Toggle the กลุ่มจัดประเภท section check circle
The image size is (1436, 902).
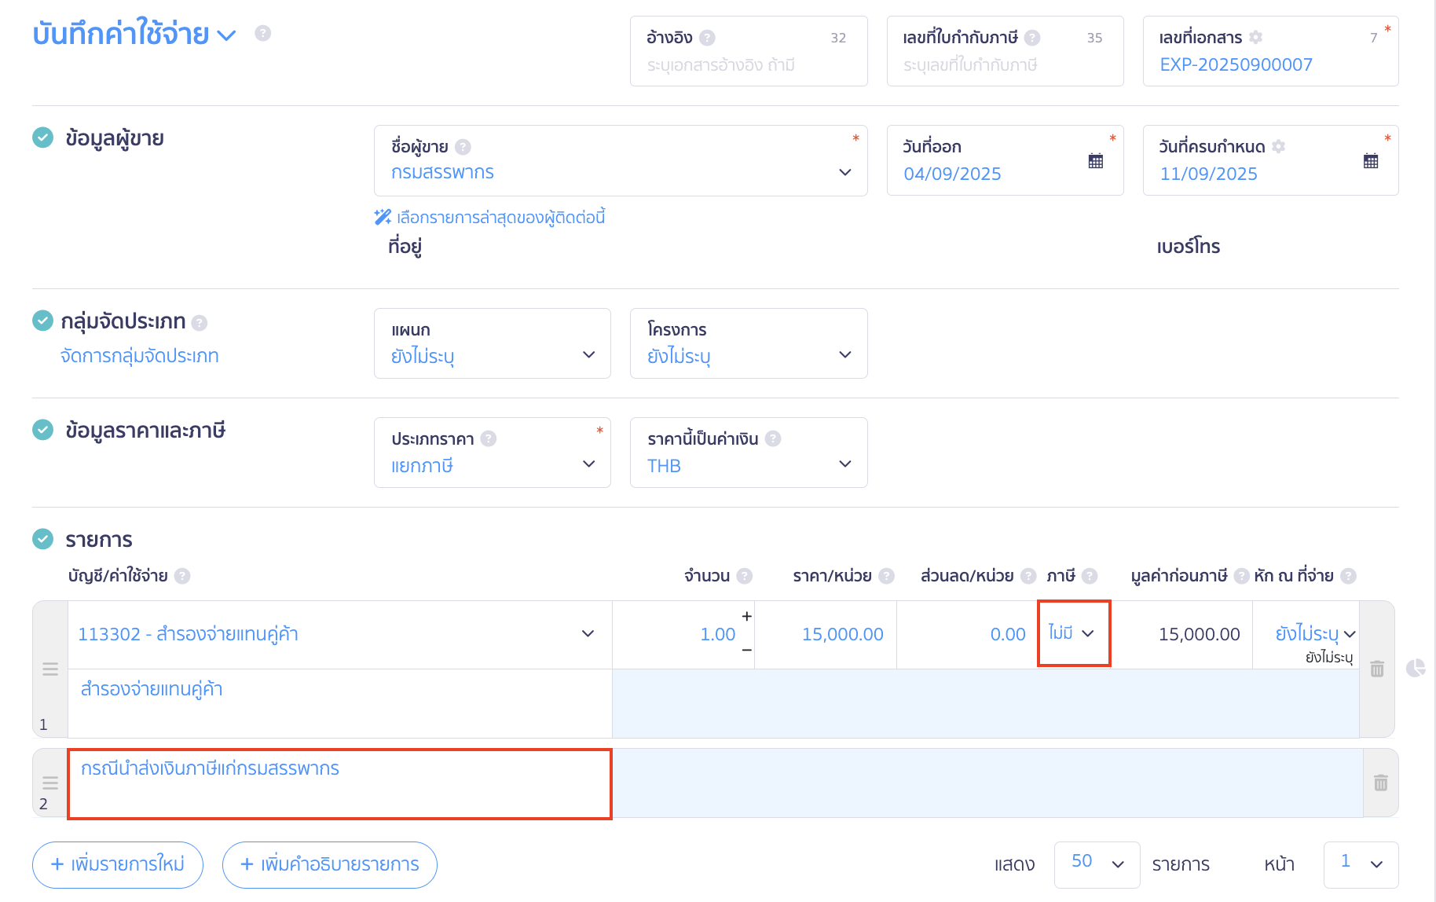[x=42, y=321]
